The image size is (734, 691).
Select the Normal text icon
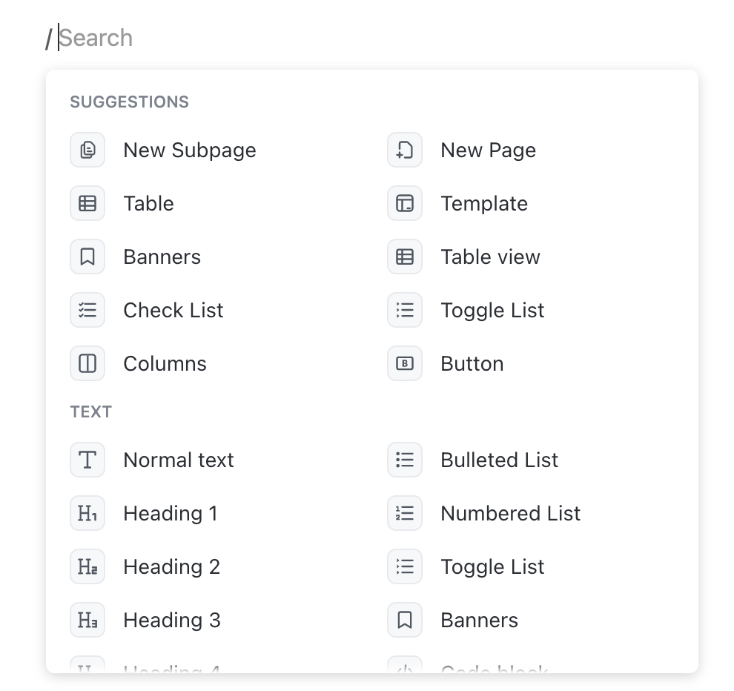click(87, 460)
